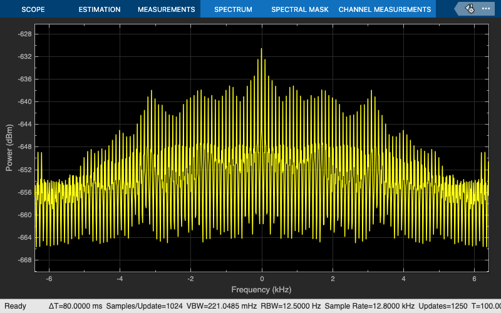Click the Sample Rate=12.8000 kHz status entry
This screenshot has height=313, width=501.
point(369,306)
